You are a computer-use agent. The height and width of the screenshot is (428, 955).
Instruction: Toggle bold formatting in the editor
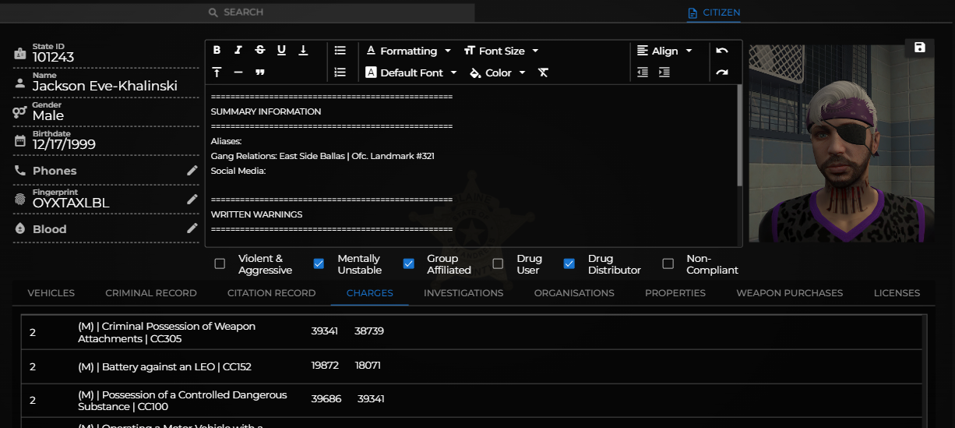pyautogui.click(x=217, y=50)
